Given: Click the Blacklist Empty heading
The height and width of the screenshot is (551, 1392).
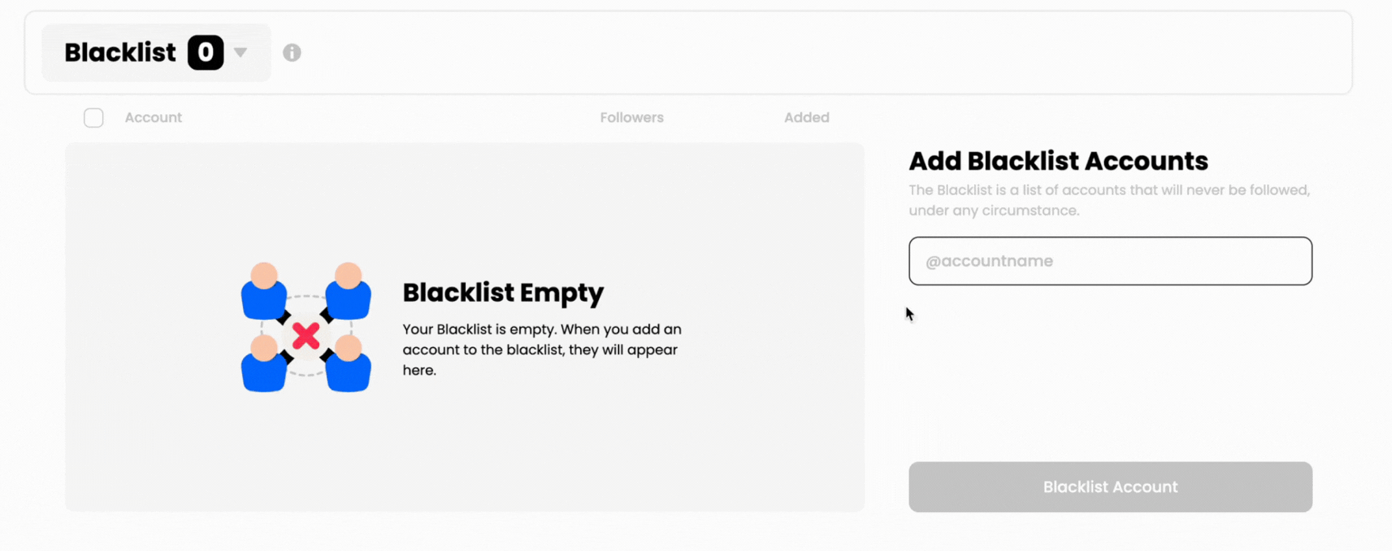Looking at the screenshot, I should coord(503,293).
